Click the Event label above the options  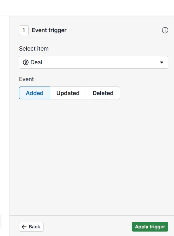26,79
